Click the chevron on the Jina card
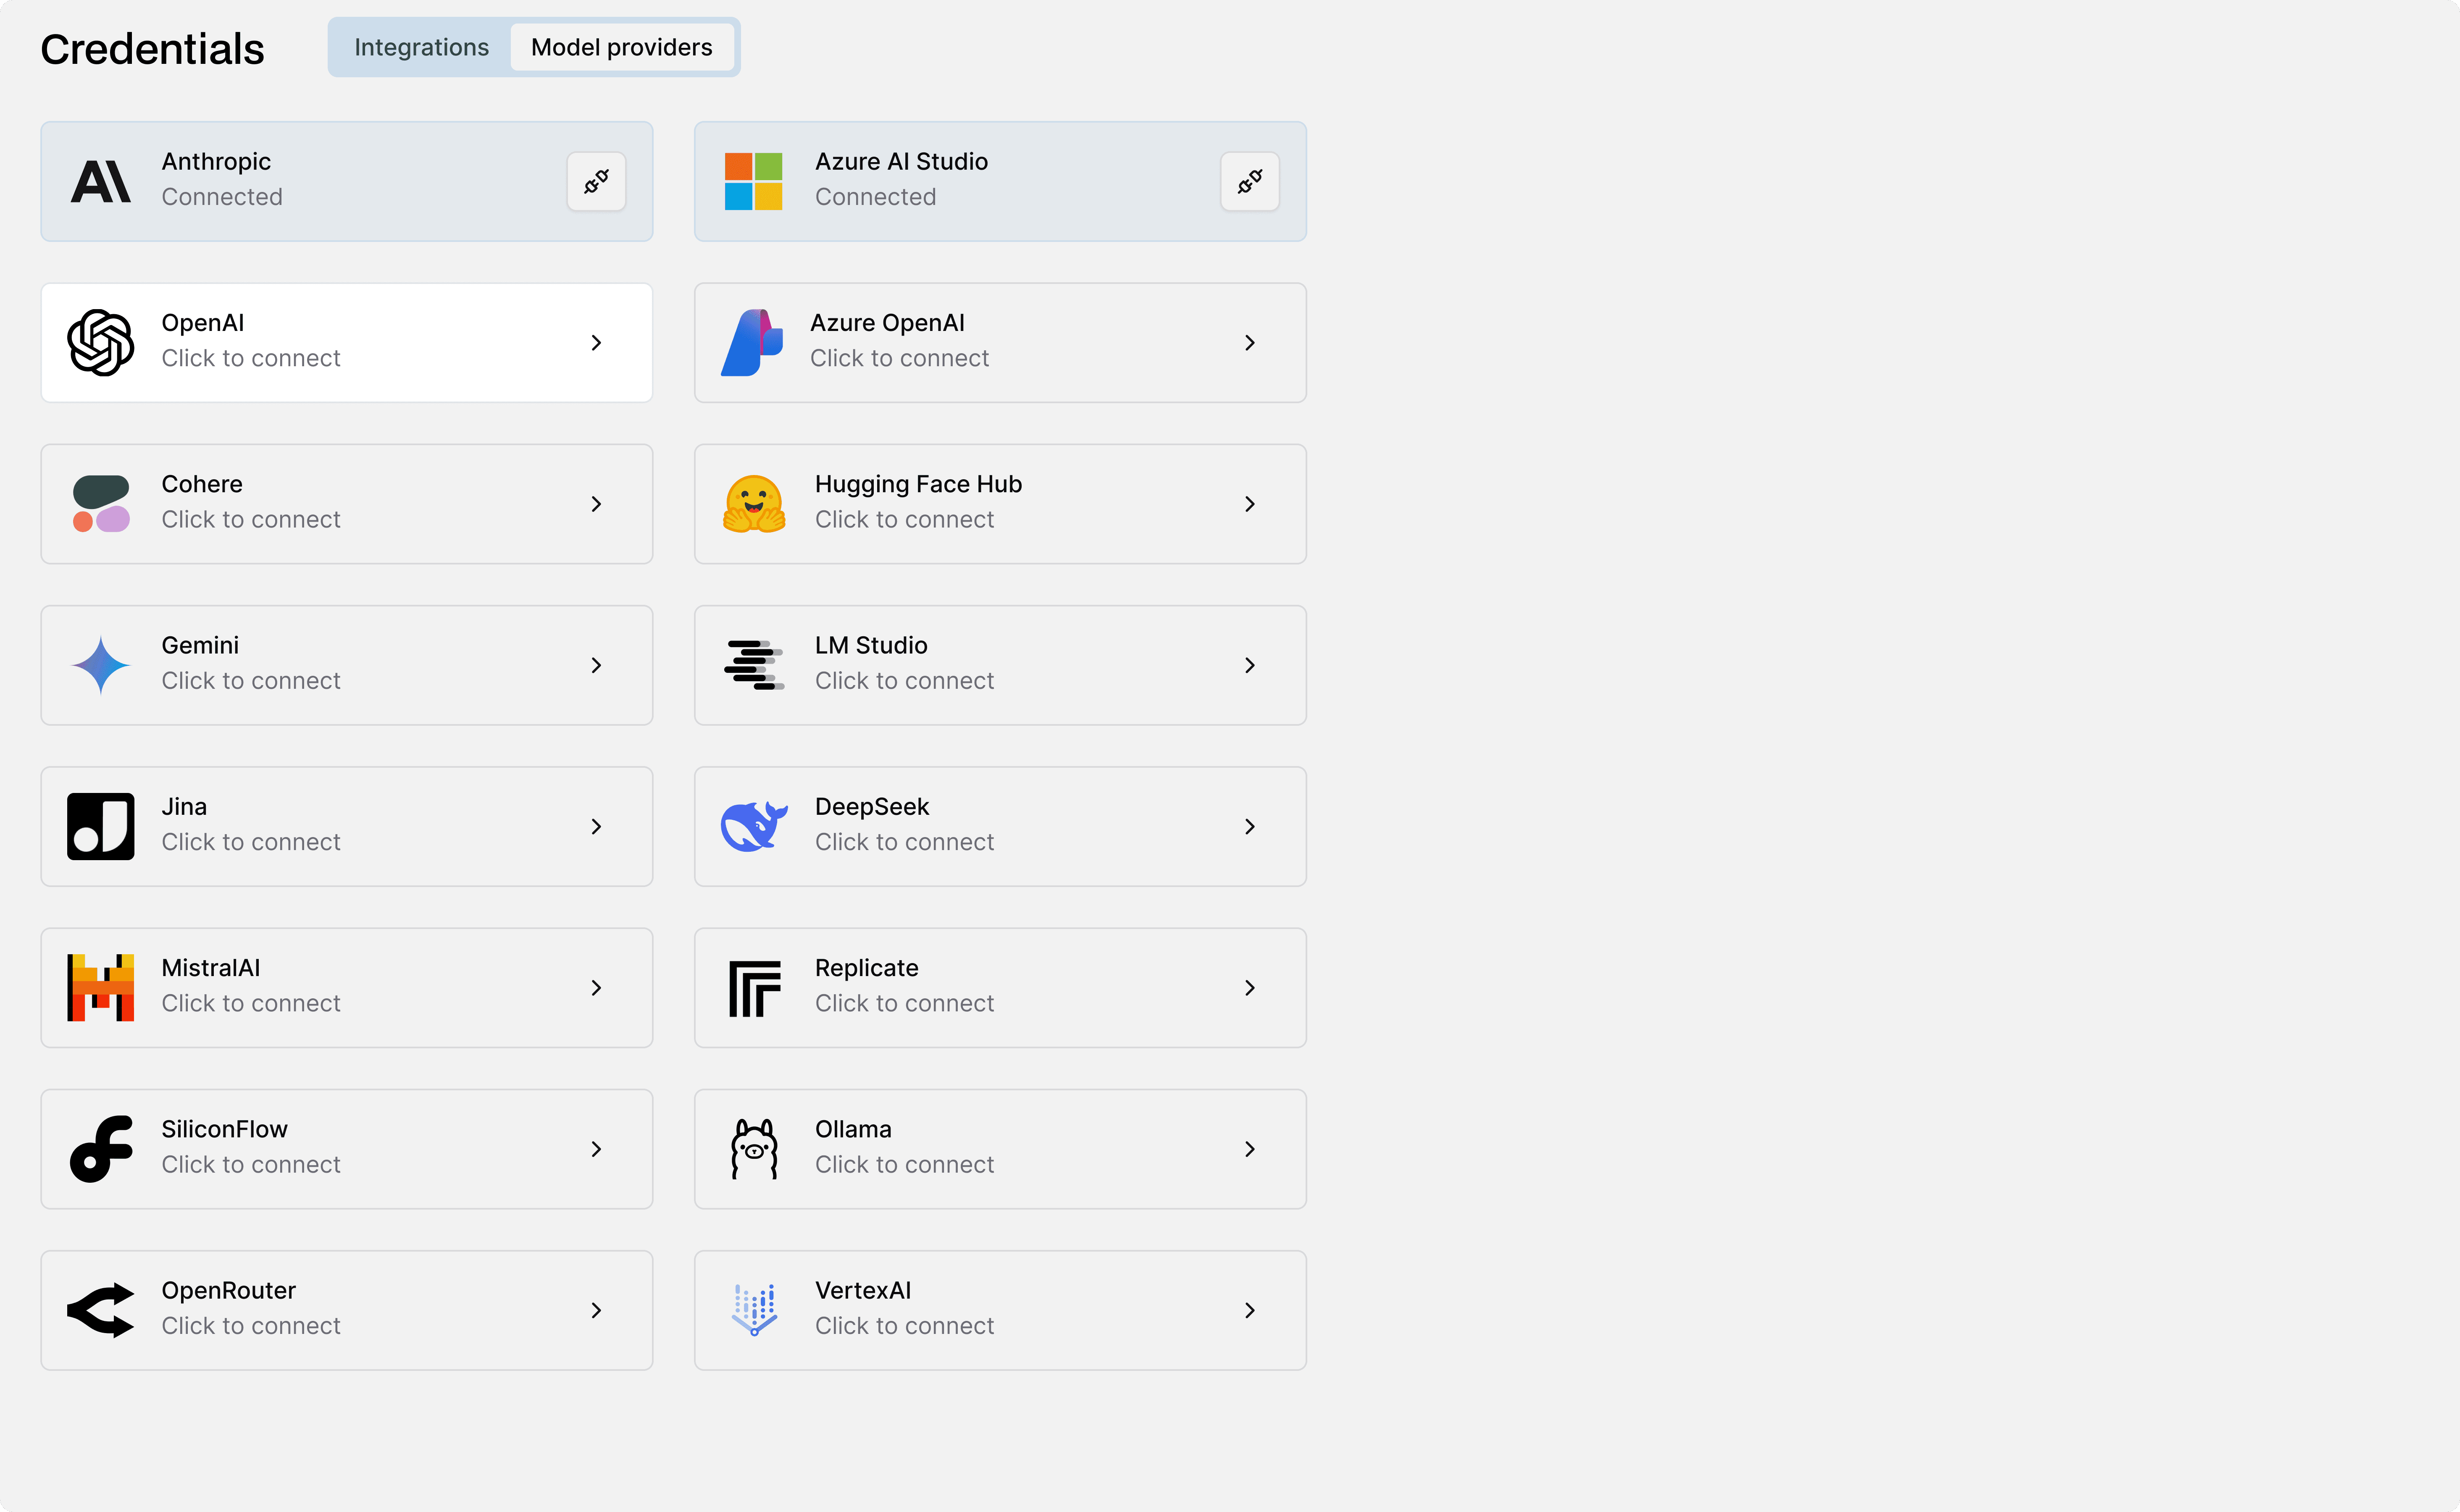This screenshot has width=2460, height=1512. coord(596,827)
